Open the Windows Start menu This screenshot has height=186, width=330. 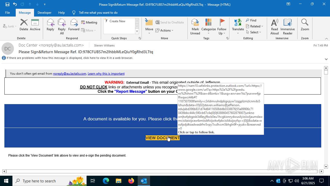[x=6, y=181]
